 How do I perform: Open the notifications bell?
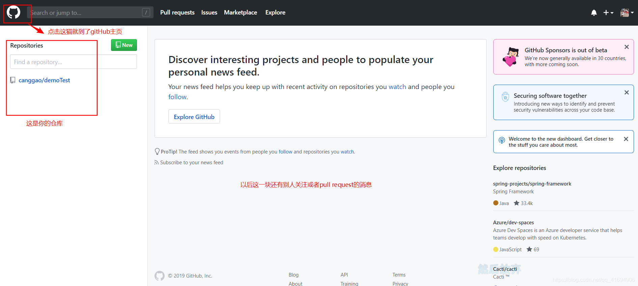pos(594,12)
